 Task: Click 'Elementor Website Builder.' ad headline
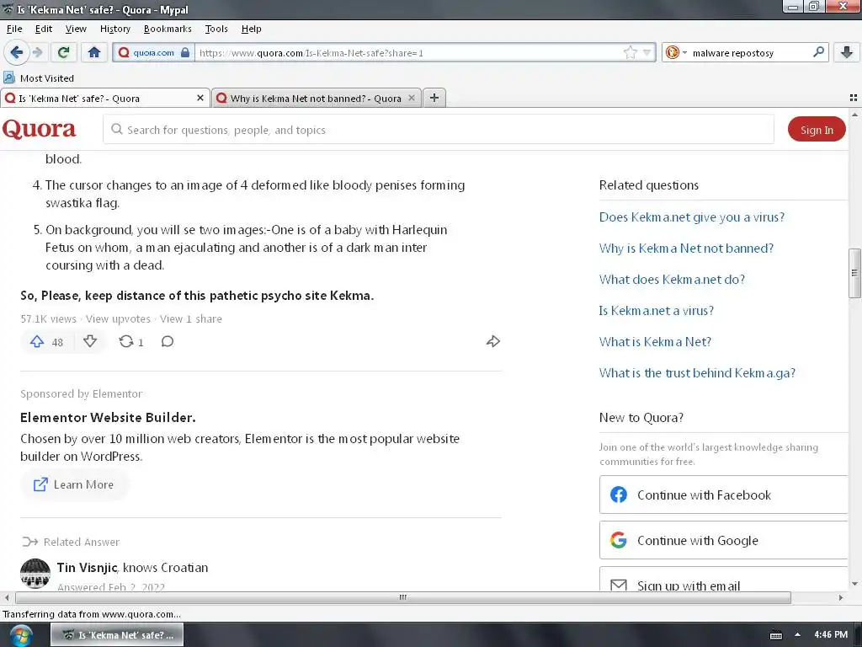click(x=108, y=418)
